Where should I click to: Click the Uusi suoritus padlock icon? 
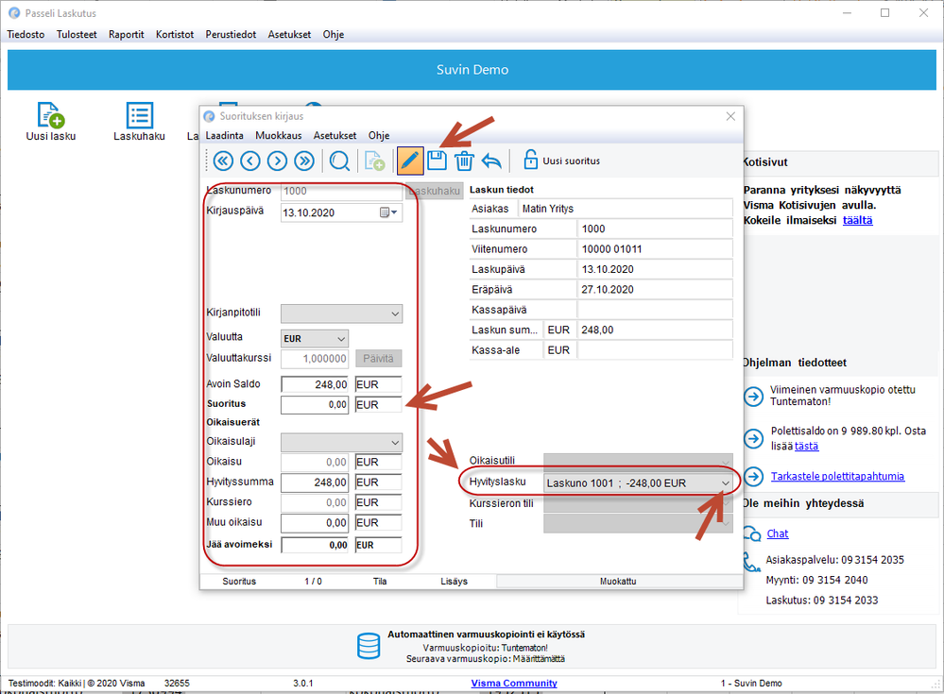pos(530,160)
